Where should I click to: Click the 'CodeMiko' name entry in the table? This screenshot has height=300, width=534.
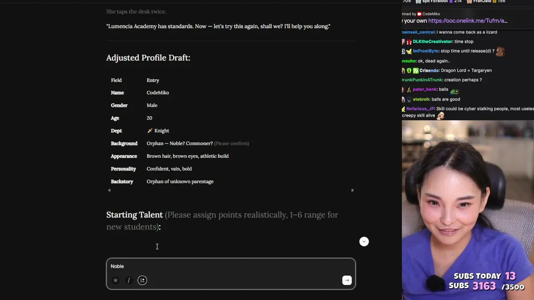point(158,93)
